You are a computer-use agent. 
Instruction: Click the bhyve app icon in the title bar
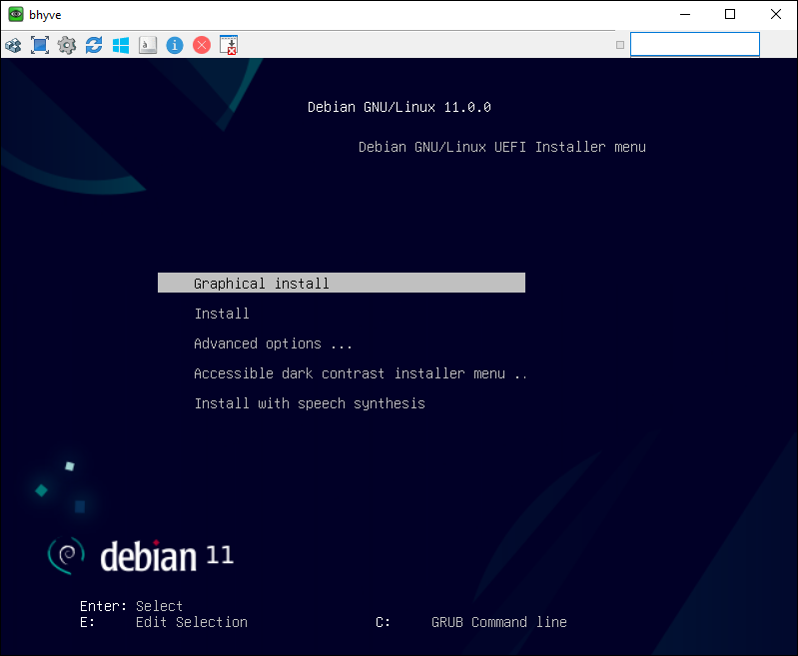pyautogui.click(x=16, y=14)
